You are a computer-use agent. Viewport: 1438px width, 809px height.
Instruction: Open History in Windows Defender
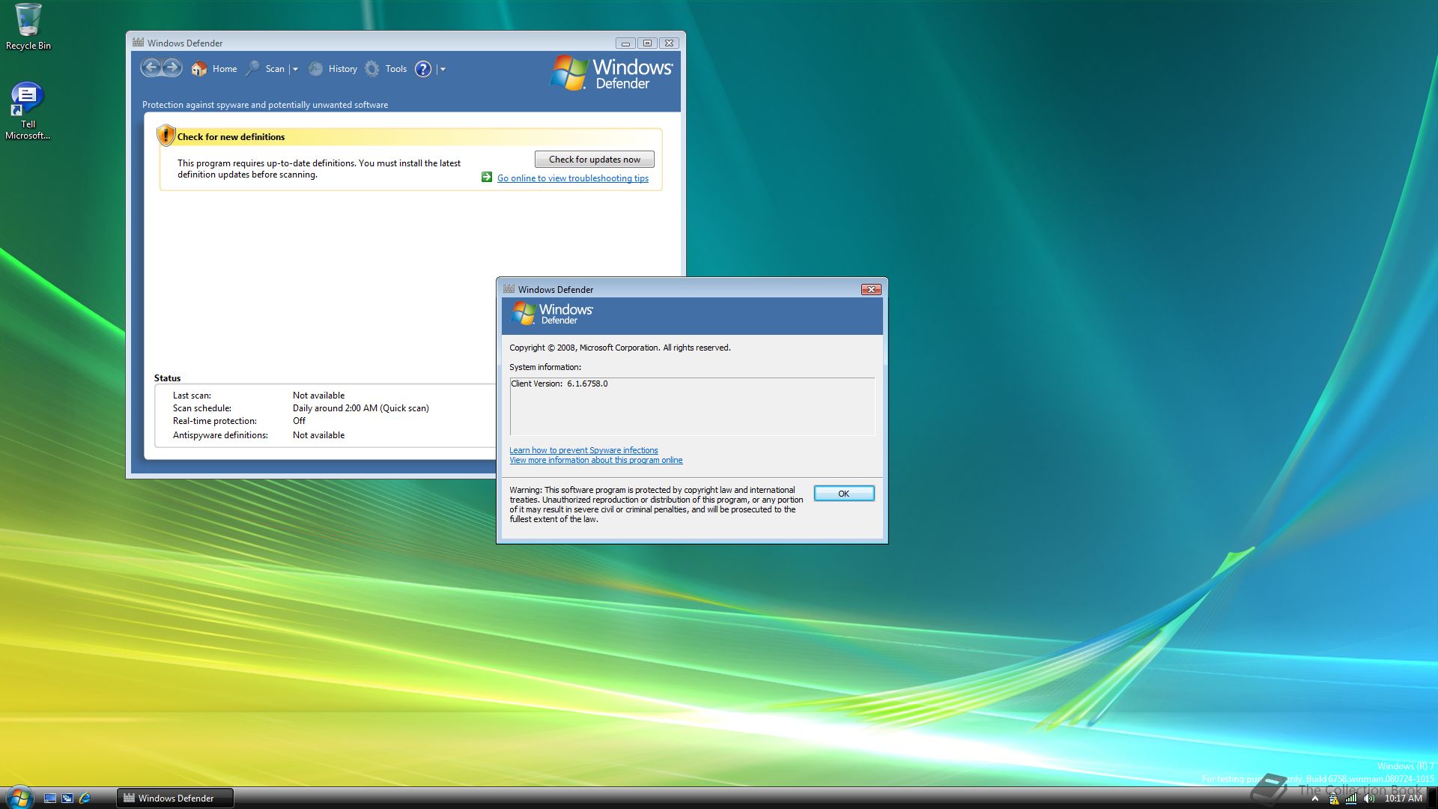[333, 69]
